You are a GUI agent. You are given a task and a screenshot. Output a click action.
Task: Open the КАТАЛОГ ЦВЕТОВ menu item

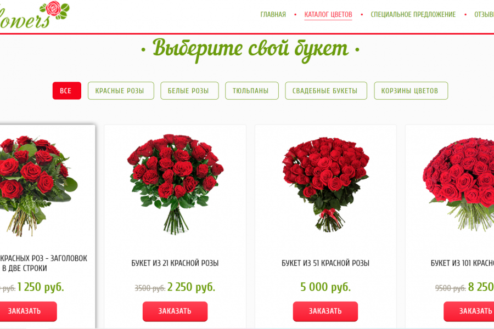328,14
